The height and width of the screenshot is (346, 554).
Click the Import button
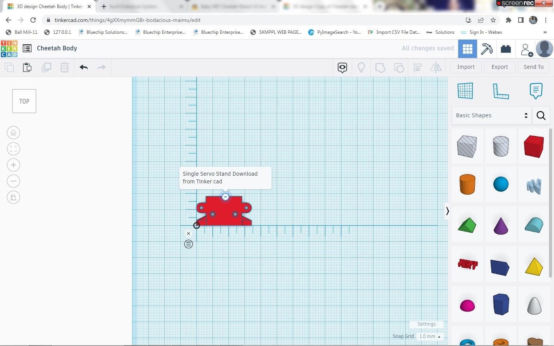(x=466, y=67)
